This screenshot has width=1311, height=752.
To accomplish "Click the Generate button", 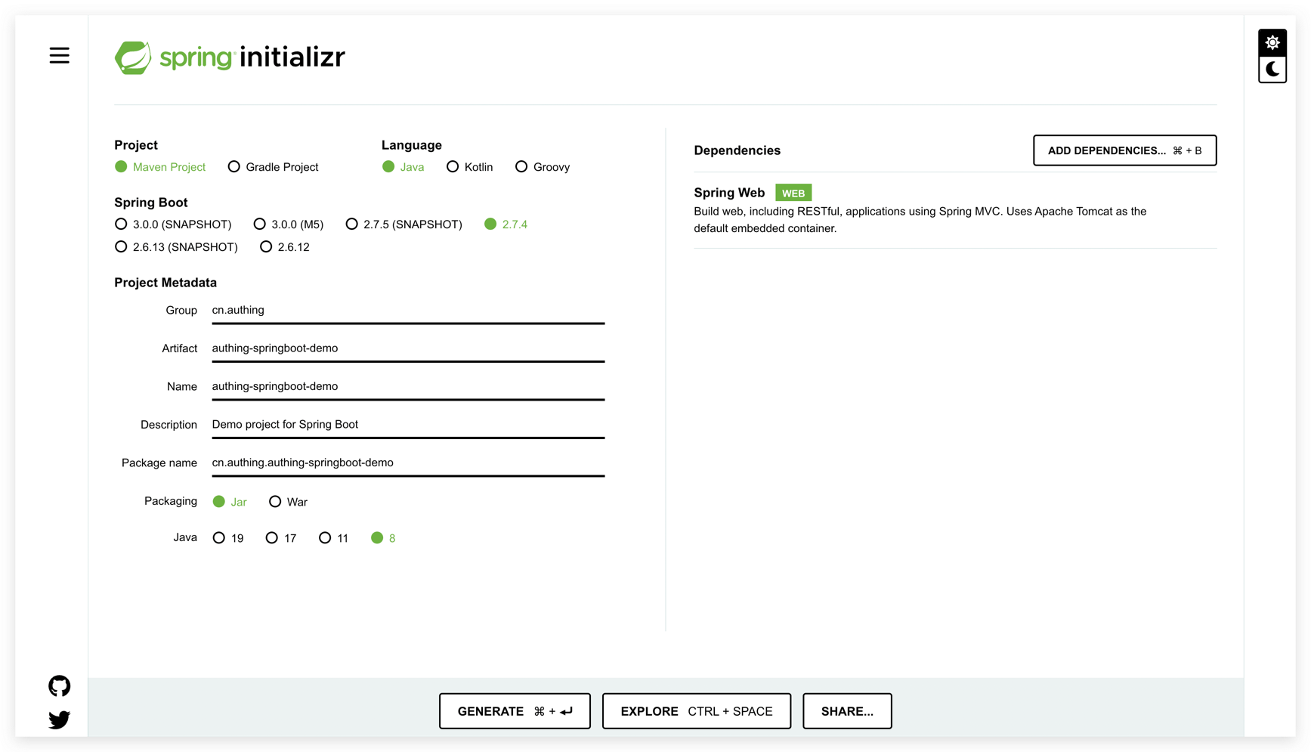I will 515,711.
